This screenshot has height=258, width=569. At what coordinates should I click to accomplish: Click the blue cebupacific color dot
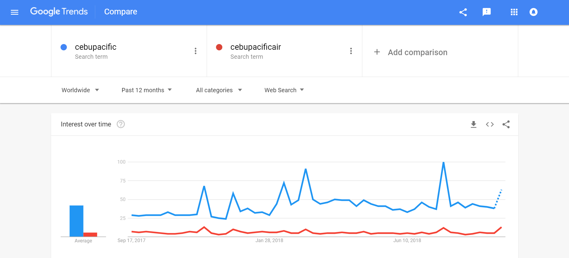click(x=64, y=47)
